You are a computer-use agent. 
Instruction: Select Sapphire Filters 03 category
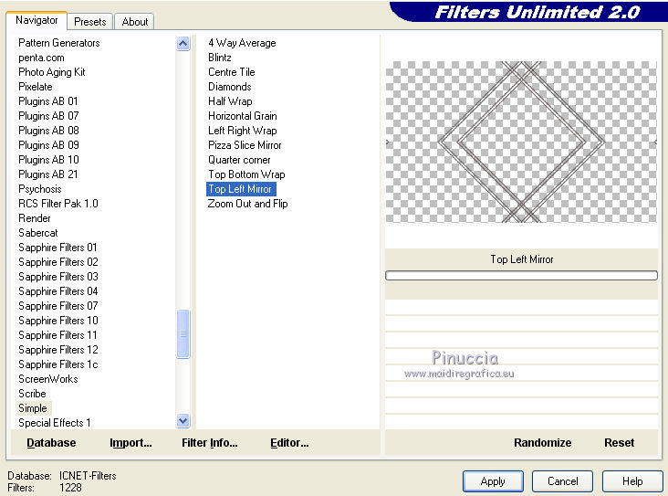click(57, 277)
